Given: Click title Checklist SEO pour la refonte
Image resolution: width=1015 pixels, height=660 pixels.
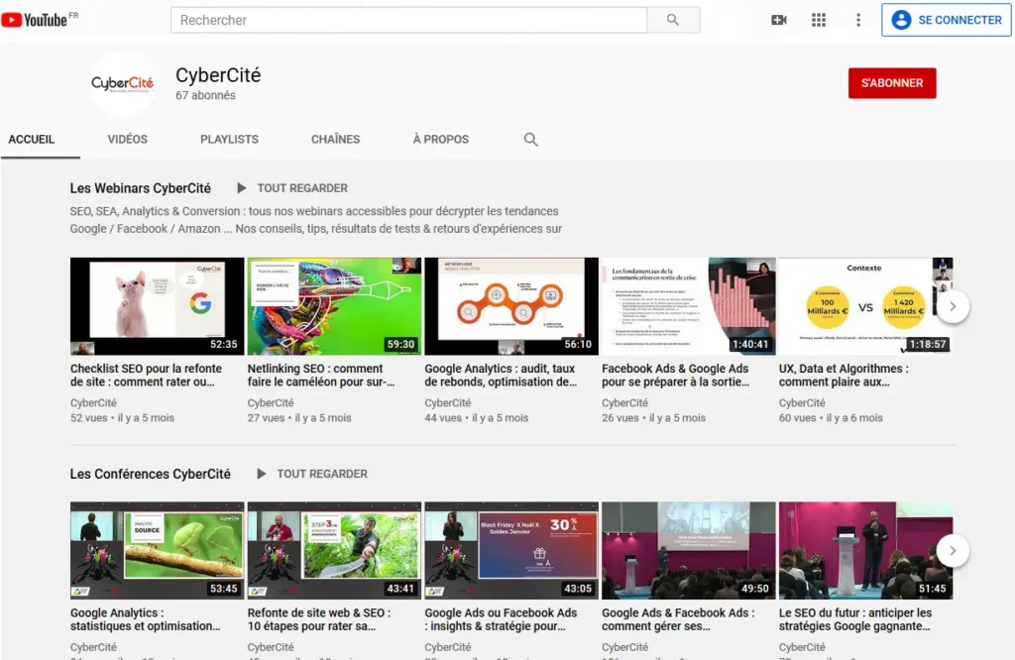Looking at the screenshot, I should click(146, 376).
